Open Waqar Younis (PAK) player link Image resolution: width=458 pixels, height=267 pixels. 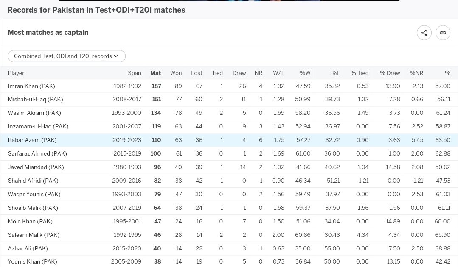tap(34, 195)
